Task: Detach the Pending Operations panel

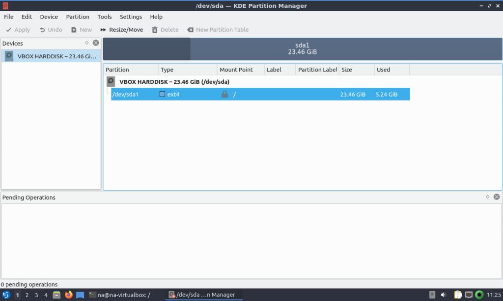Action: coord(487,197)
